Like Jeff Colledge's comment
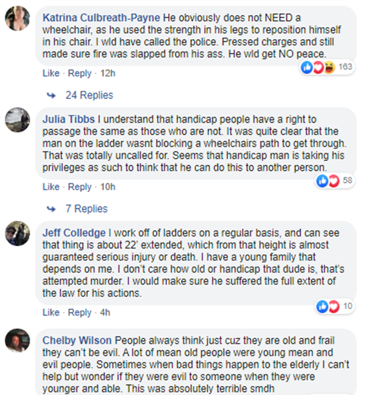The image size is (381, 395). (51, 312)
